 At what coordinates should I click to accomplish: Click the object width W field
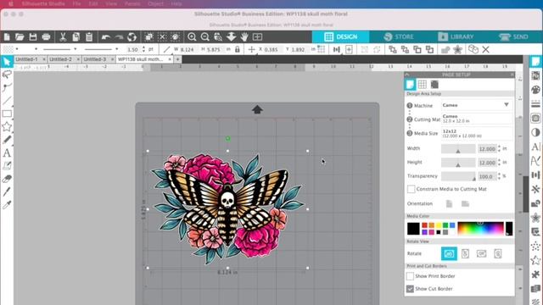pyautogui.click(x=187, y=49)
